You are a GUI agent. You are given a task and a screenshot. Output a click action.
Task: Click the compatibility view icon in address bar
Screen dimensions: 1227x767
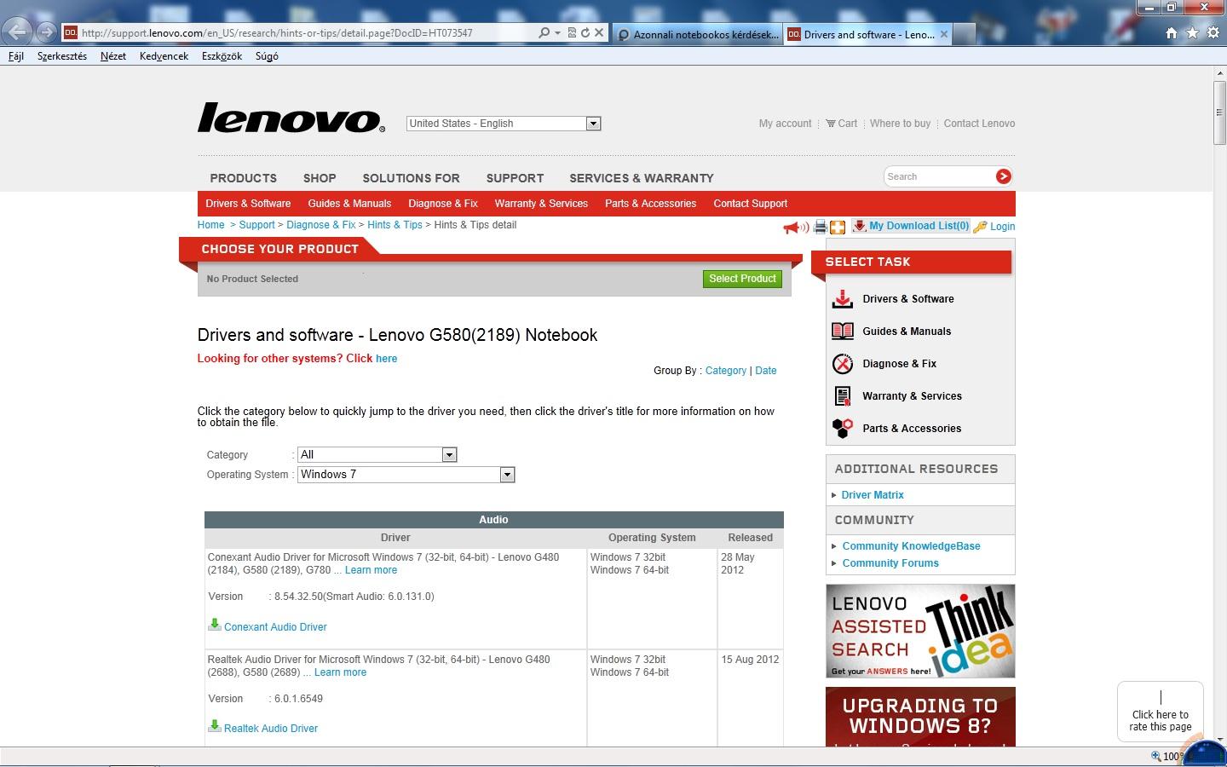coord(573,32)
